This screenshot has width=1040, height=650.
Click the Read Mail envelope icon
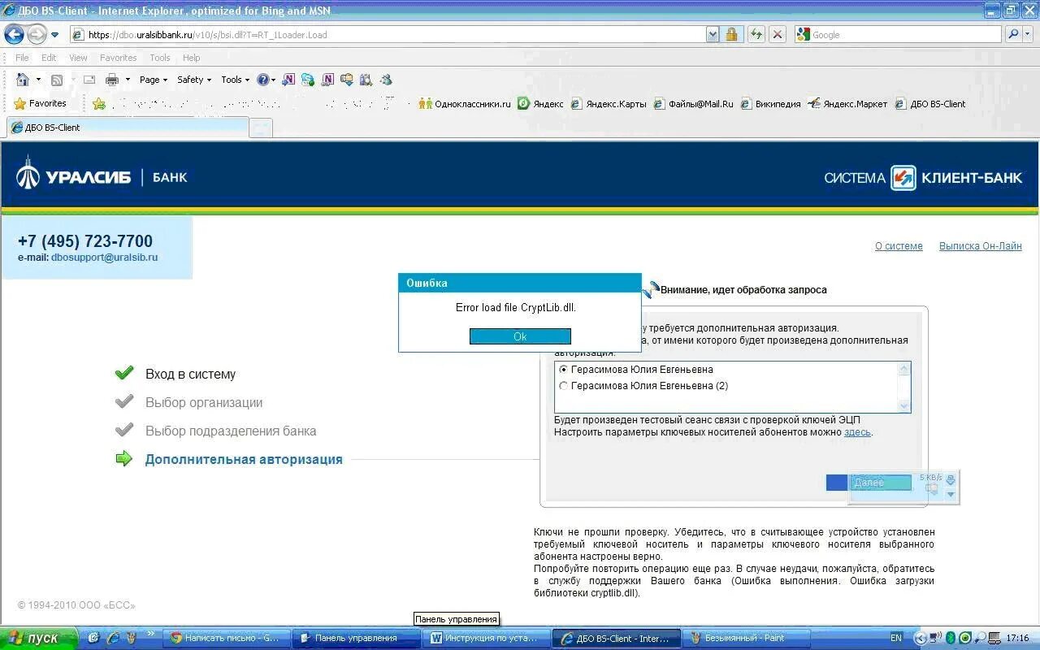(x=89, y=80)
